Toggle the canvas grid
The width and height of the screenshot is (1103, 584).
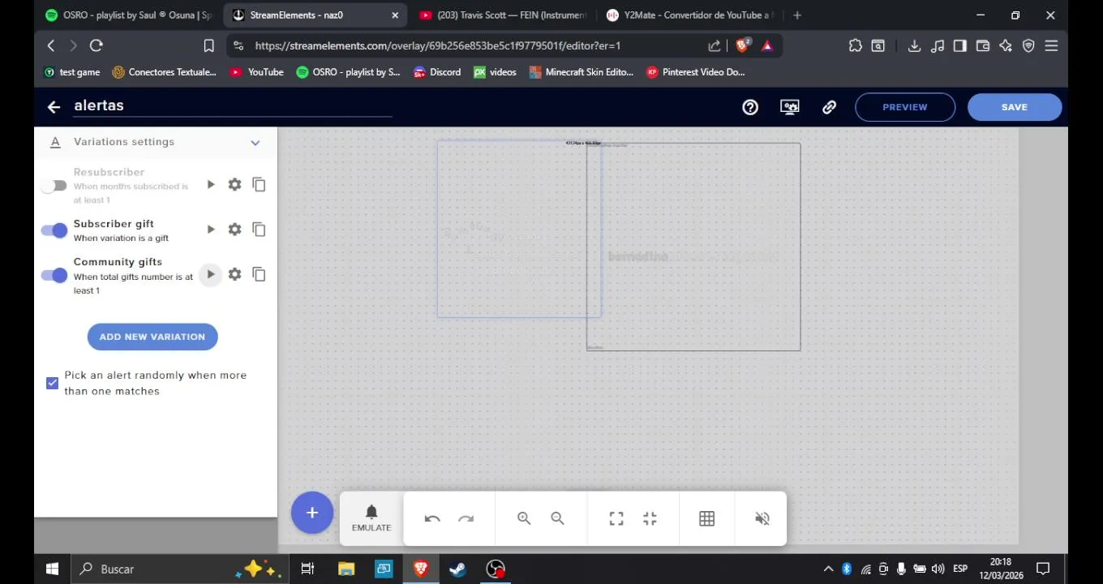point(707,518)
